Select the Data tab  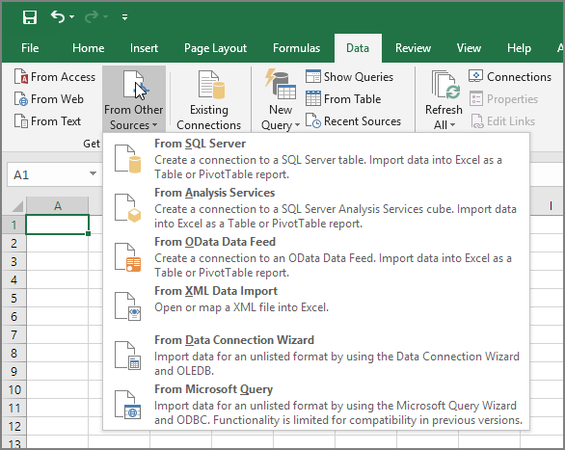click(358, 48)
